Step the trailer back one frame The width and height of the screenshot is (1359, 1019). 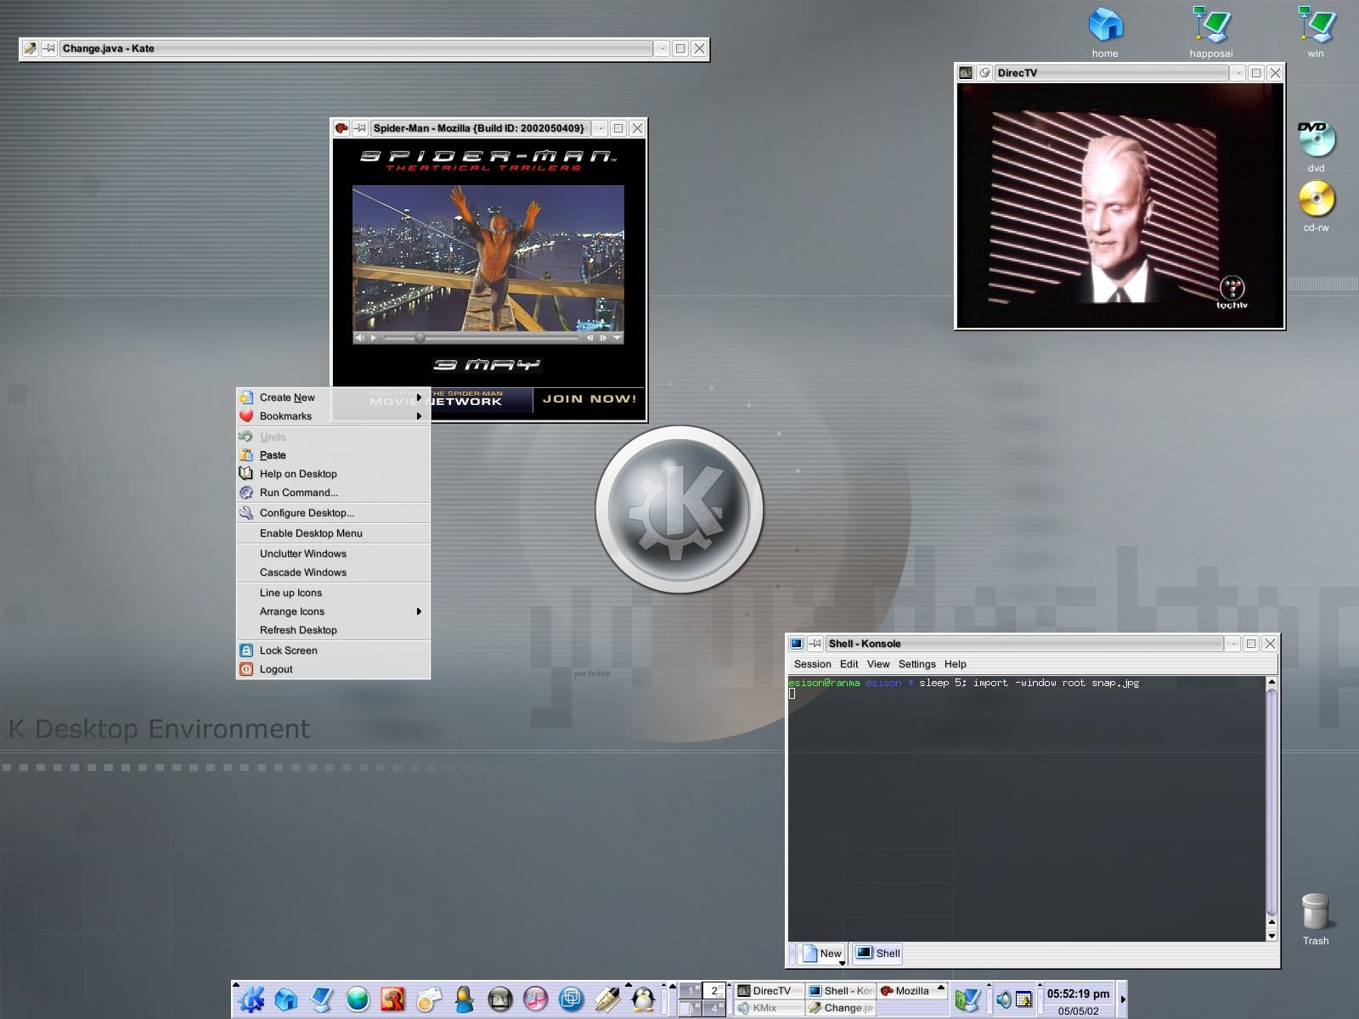(590, 337)
